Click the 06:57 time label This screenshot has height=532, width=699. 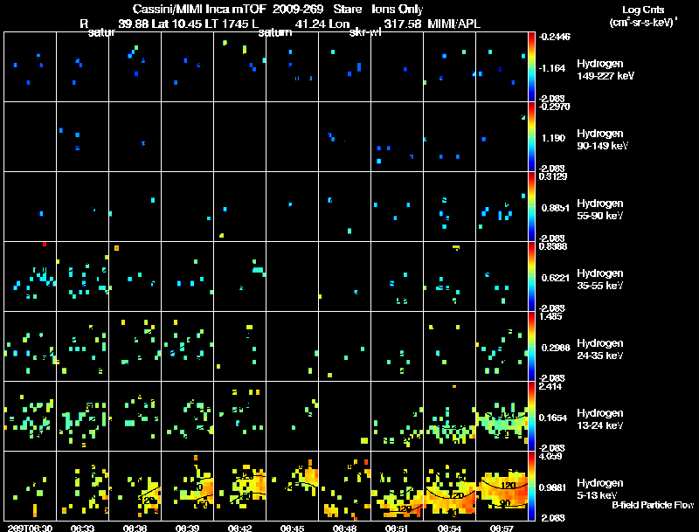(x=502, y=528)
